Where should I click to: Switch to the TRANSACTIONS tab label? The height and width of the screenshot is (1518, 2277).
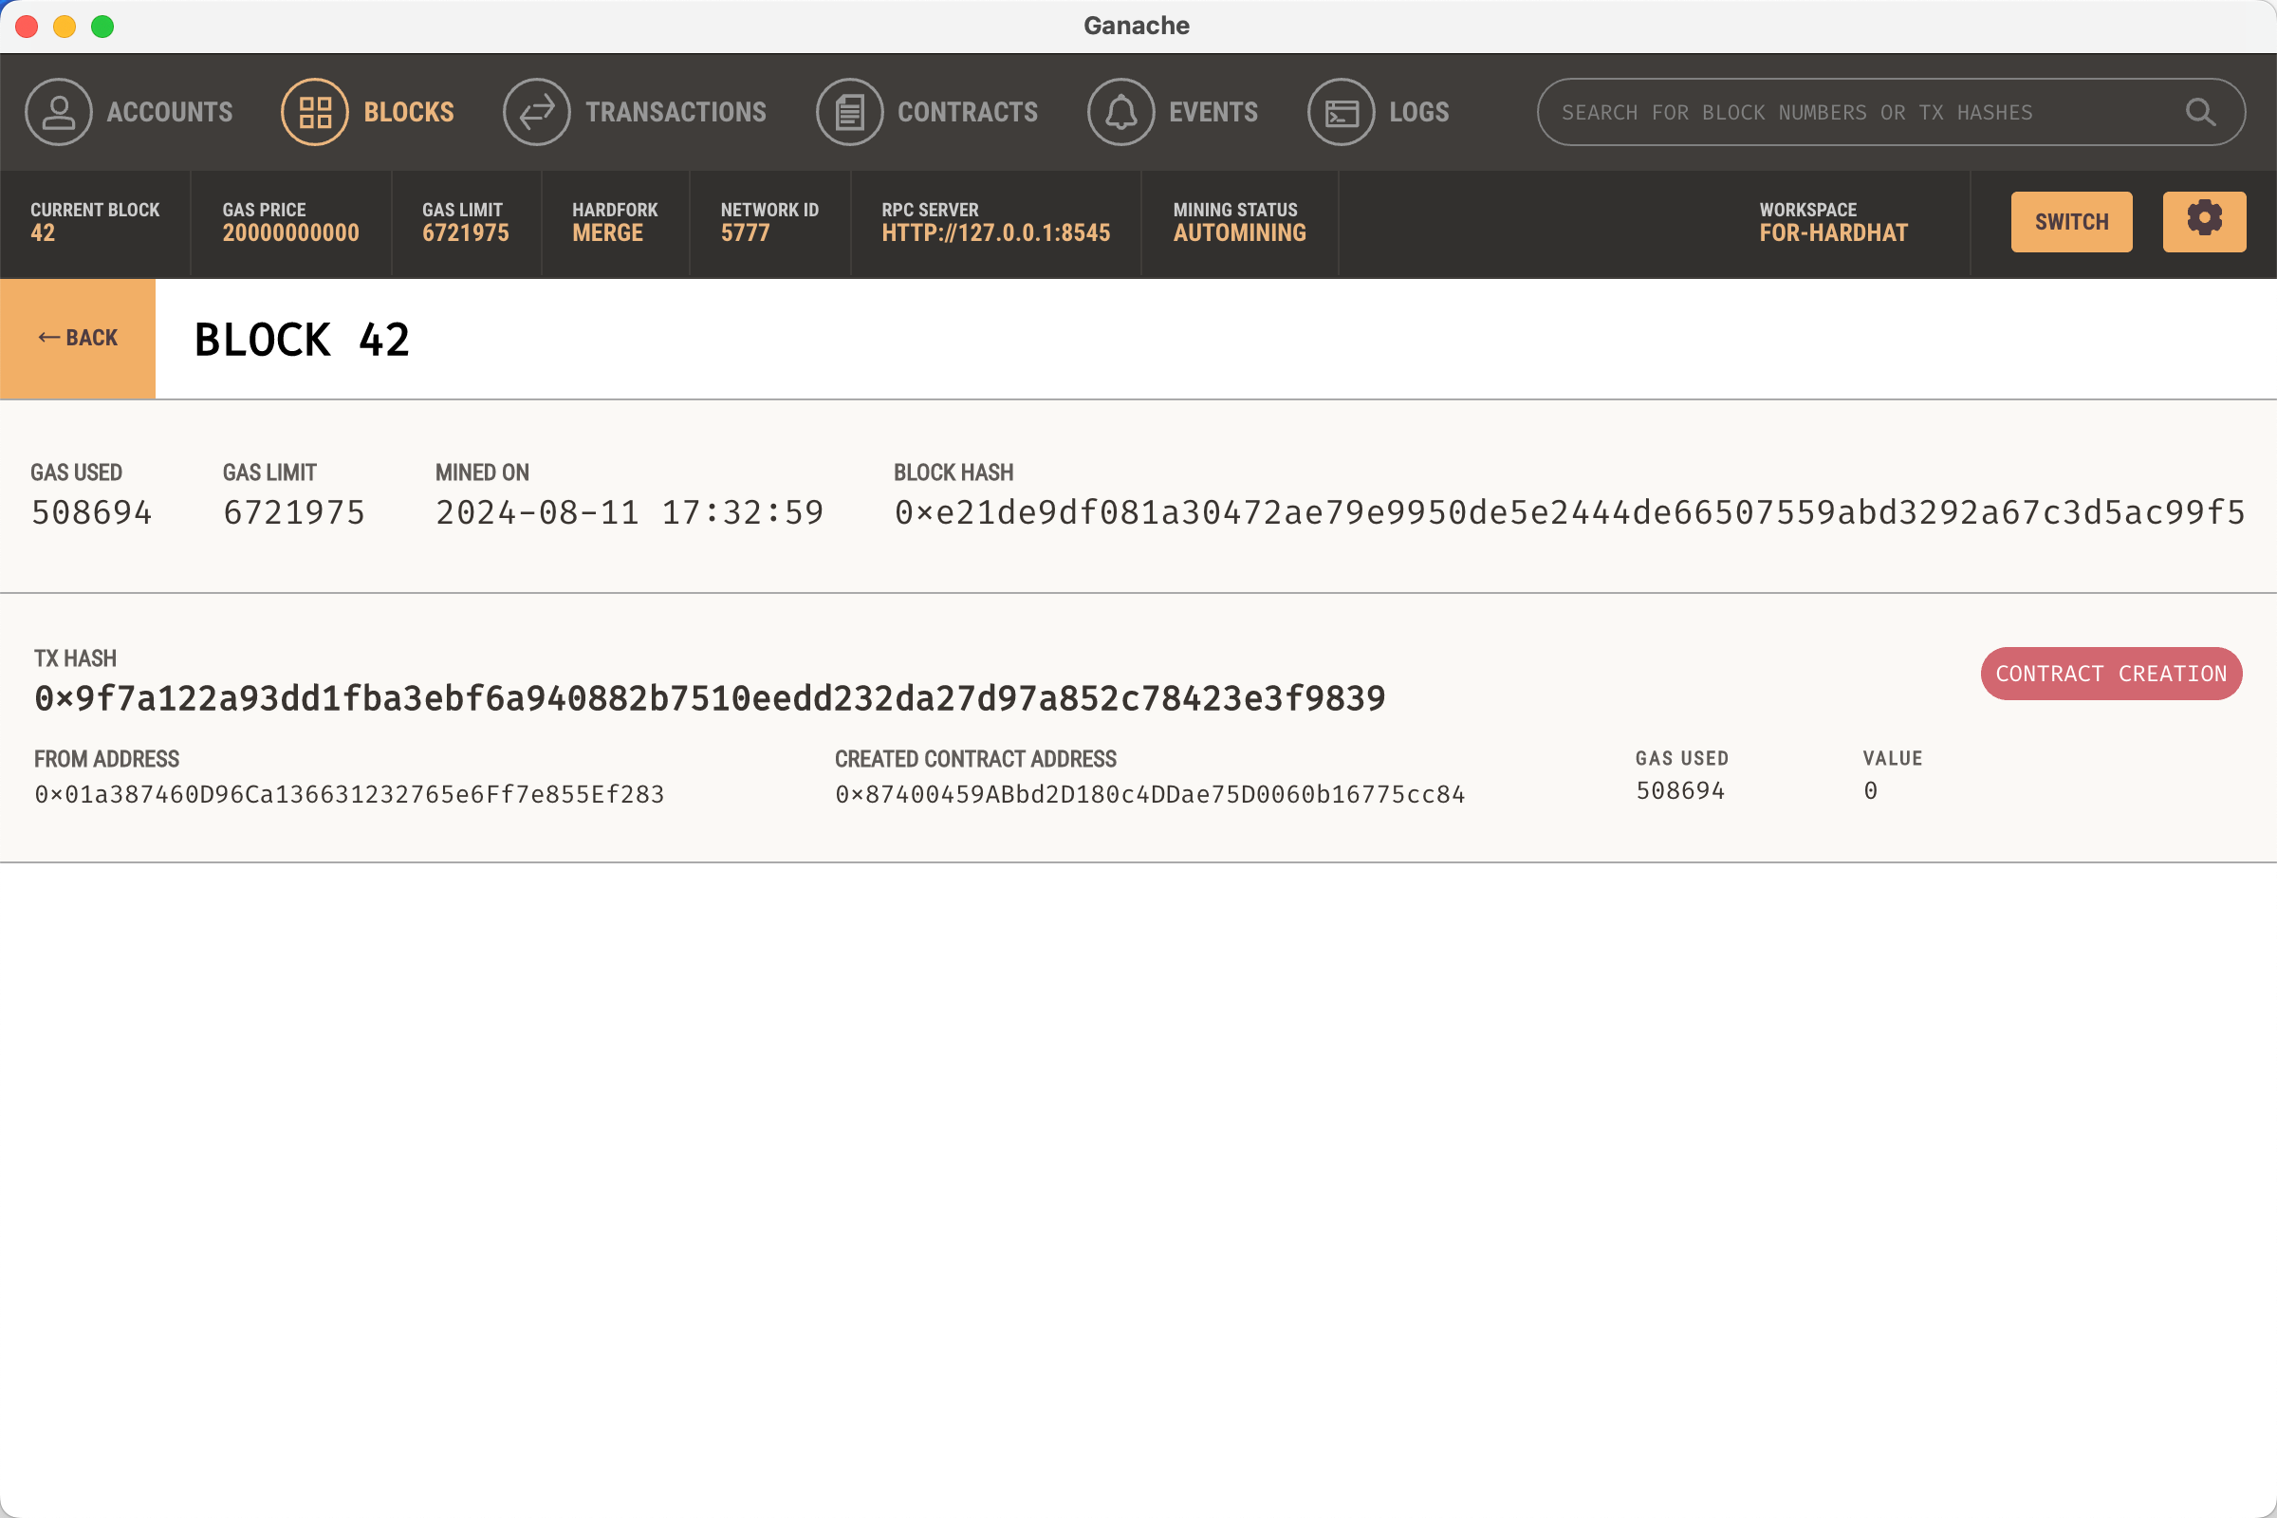point(676,112)
